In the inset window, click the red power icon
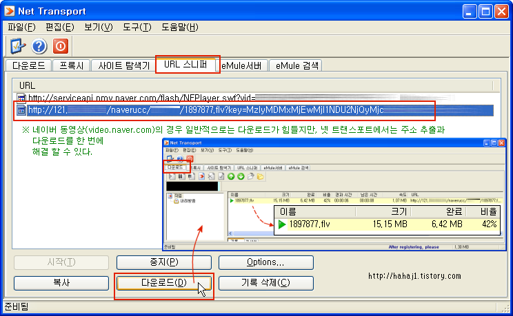Viewport: 513px width, 316px height. coord(190,159)
